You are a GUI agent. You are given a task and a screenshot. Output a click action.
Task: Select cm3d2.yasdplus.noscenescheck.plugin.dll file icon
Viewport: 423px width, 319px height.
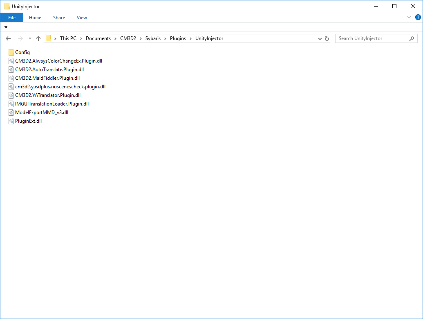click(x=11, y=87)
